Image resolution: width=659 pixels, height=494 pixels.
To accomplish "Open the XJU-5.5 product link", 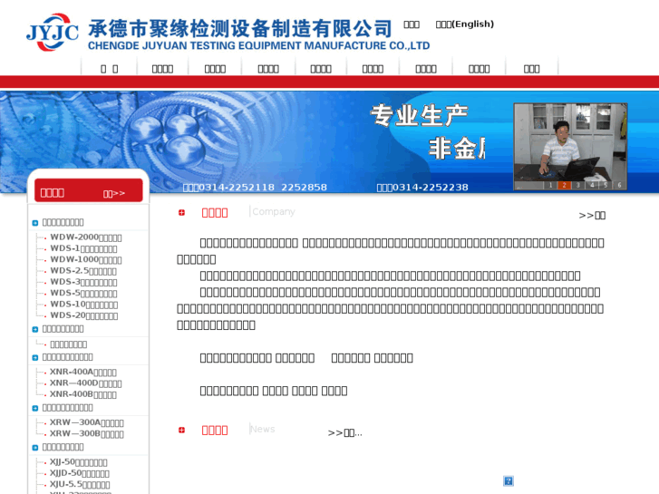I will (80, 484).
